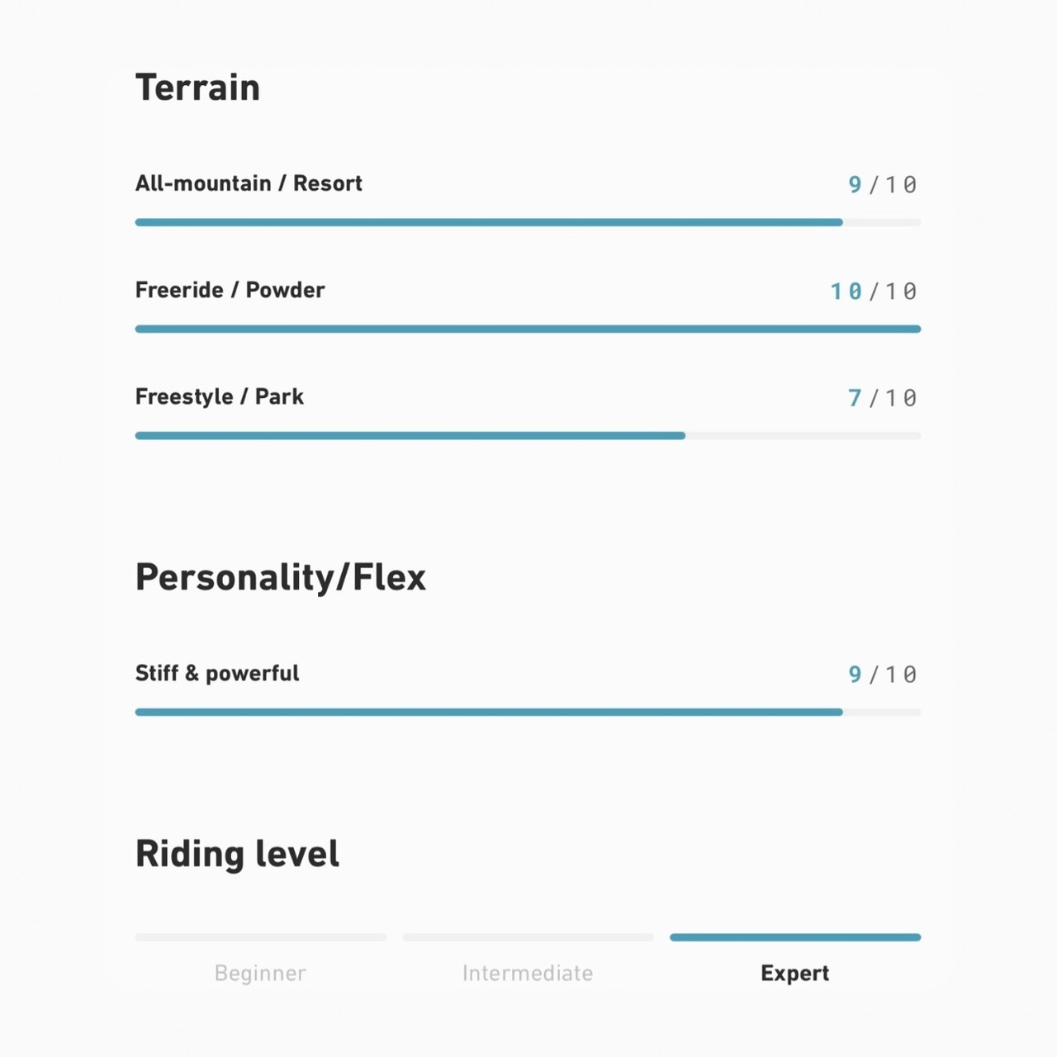Click the Freeride / Powder progress bar
The image size is (1057, 1057).
528,329
